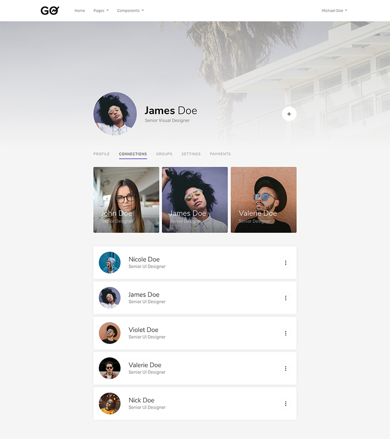390x439 pixels.
Task: Select the Payments tab
Action: pos(220,154)
